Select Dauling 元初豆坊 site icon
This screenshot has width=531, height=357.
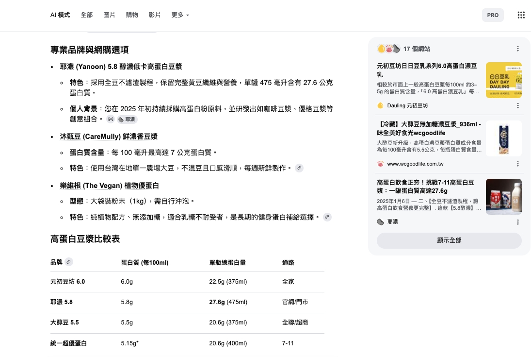pyautogui.click(x=380, y=105)
